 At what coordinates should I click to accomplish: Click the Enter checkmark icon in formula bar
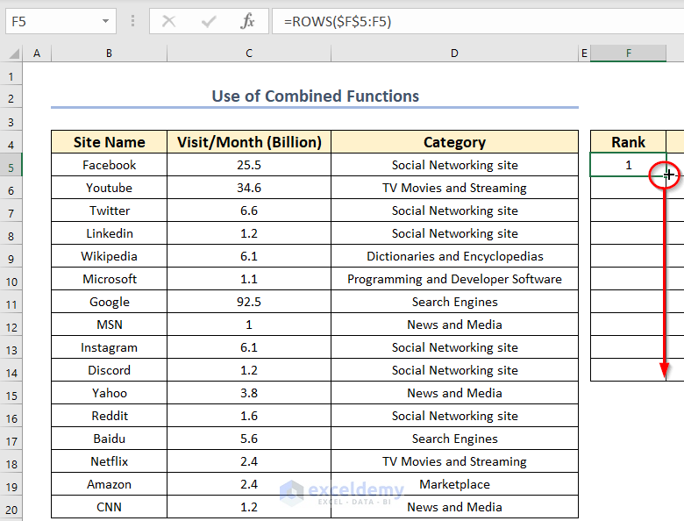pyautogui.click(x=209, y=22)
